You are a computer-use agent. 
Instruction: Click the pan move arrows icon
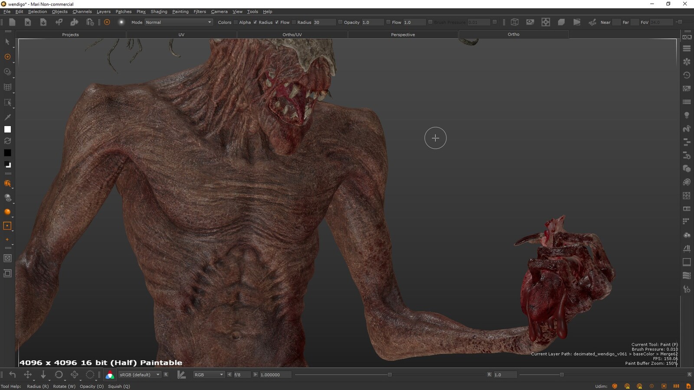tap(28, 375)
